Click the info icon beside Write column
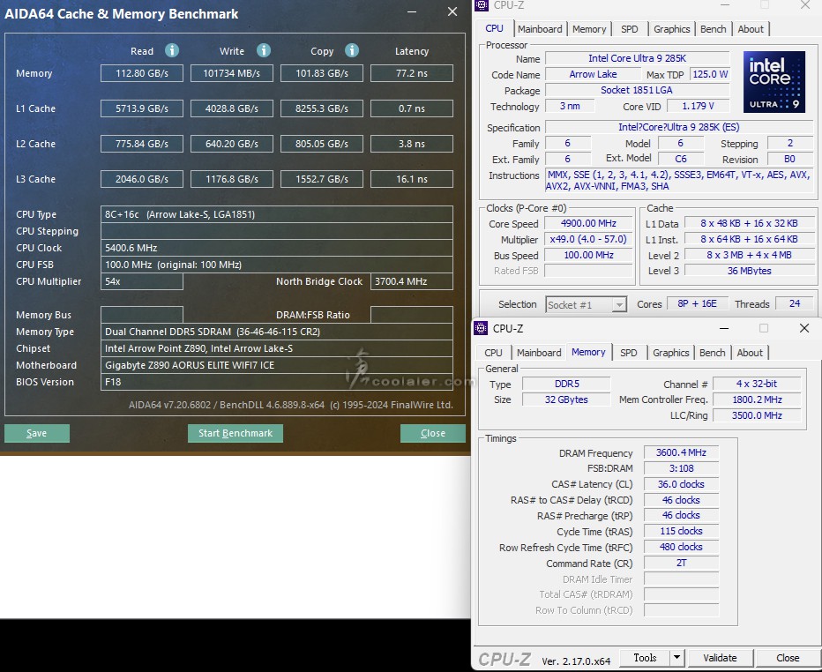 click(x=263, y=50)
